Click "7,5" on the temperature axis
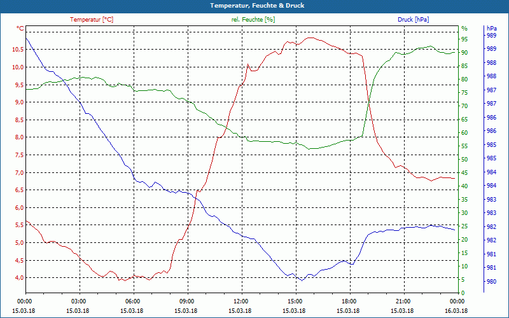This screenshot has width=509, height=318. click(x=20, y=155)
